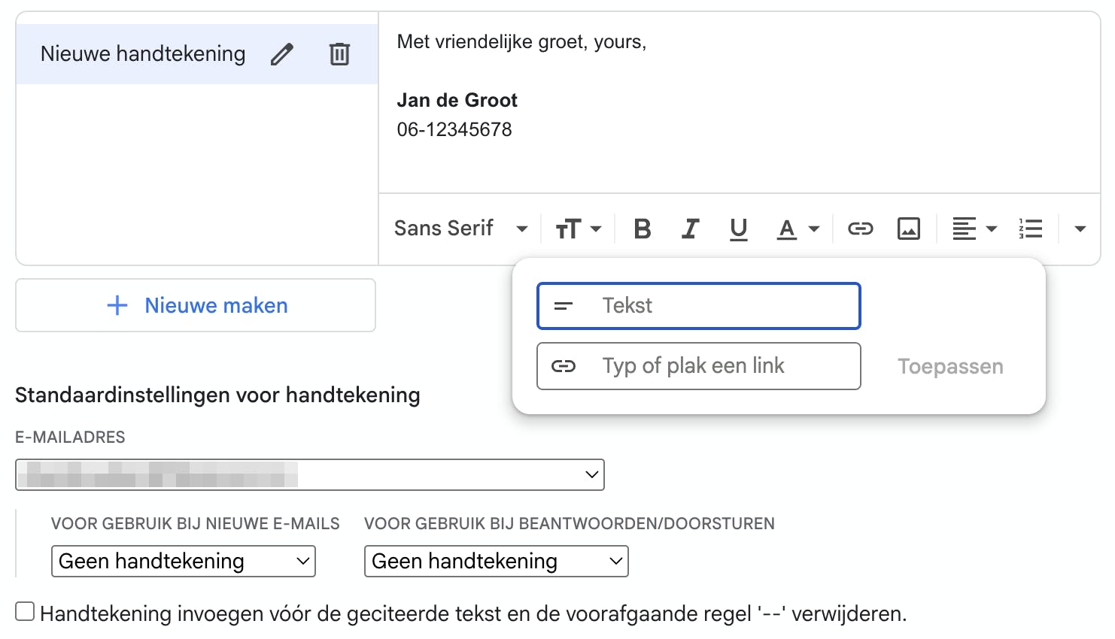Delete the signature using the trash icon
Screen dimensions: 1115x639
coord(339,53)
